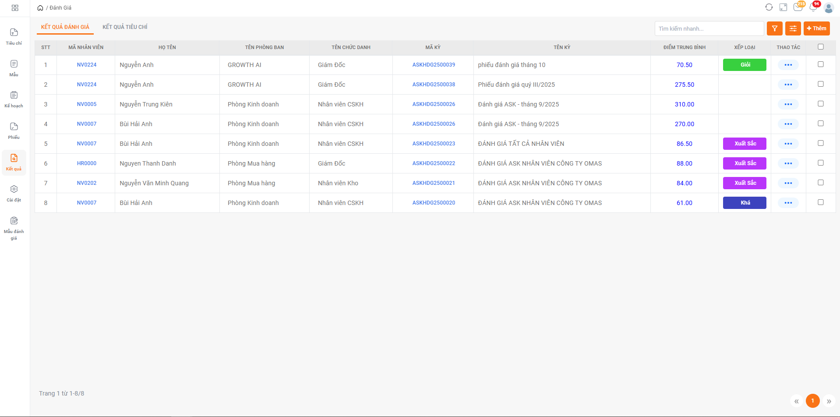The image size is (840, 417).
Task: Switch to KẾT QUẢ TIÊU CHÍ tab
Action: 125,27
